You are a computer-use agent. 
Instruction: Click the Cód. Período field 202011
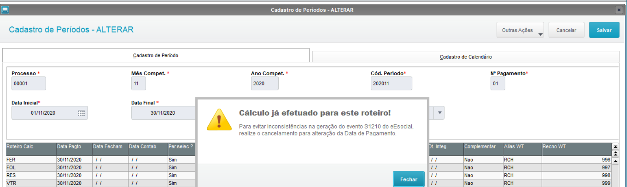(391, 83)
